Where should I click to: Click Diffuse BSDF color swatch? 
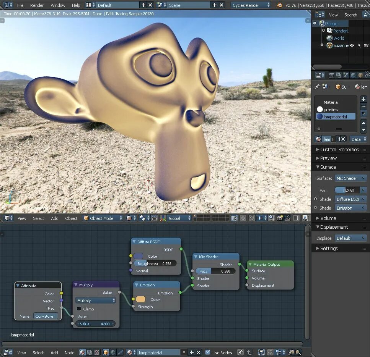pyautogui.click(x=138, y=256)
